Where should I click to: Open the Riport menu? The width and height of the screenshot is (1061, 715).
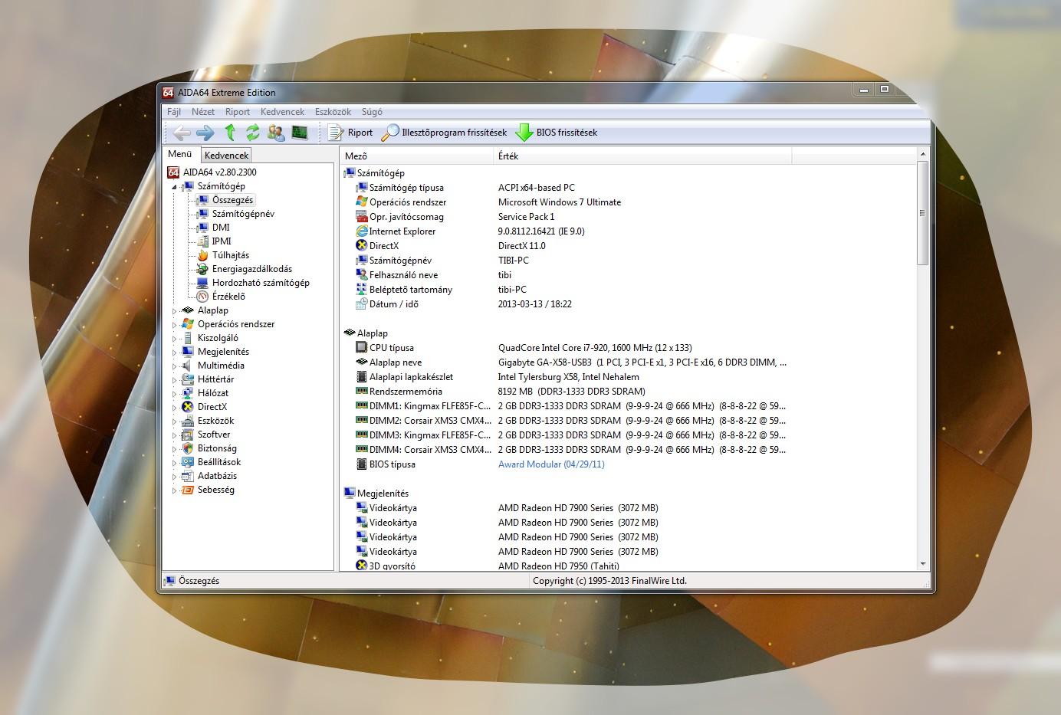click(238, 112)
